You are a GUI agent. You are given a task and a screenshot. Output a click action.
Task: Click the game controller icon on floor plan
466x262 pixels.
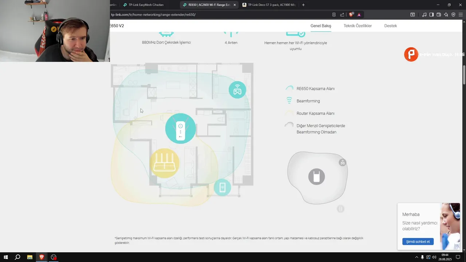(x=237, y=90)
